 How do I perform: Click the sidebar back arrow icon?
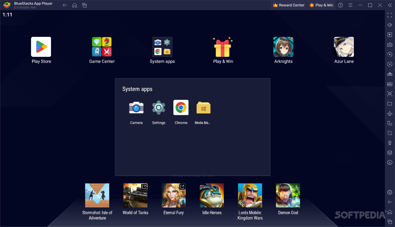(x=390, y=202)
